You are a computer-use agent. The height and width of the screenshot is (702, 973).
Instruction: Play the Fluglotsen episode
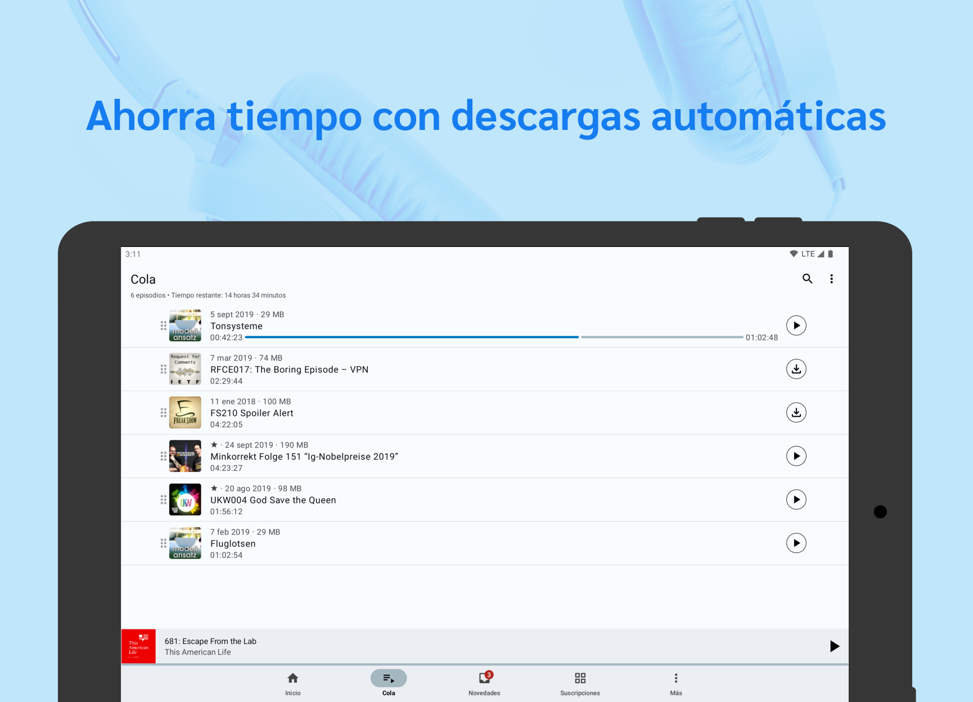(x=796, y=543)
